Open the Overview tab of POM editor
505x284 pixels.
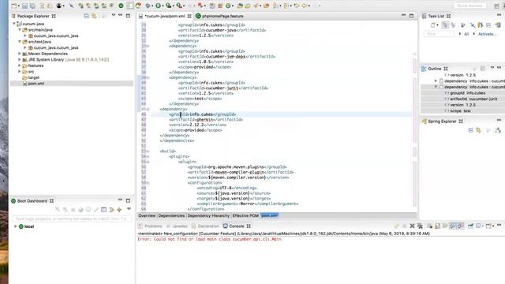point(147,215)
